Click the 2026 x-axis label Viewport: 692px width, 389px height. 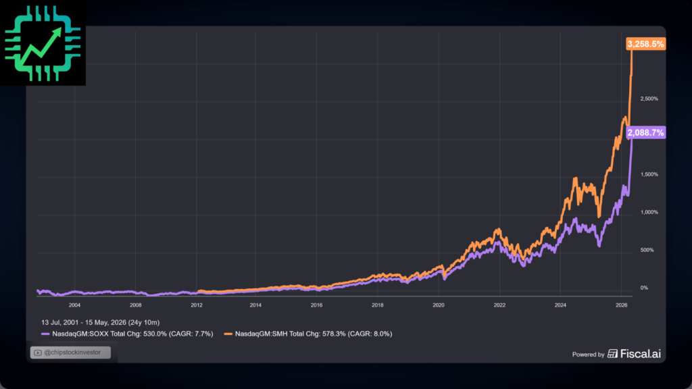(x=622, y=305)
